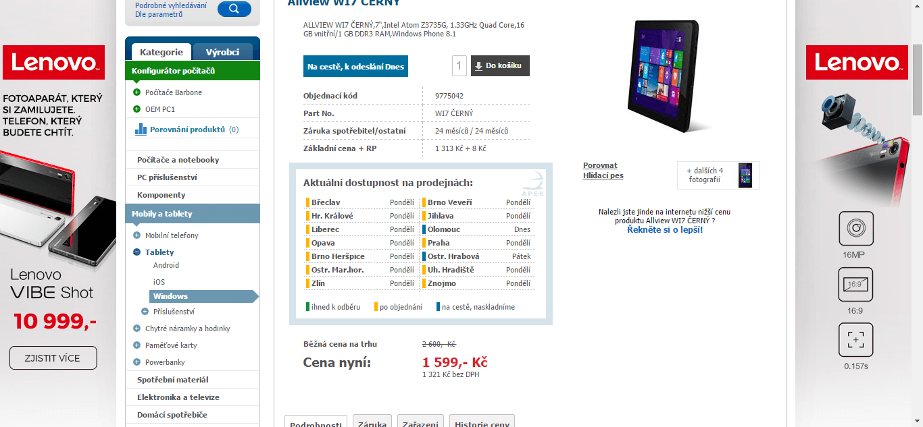Viewport: 923px width, 427px height.
Task: Click the quantity input field
Action: pyautogui.click(x=459, y=66)
